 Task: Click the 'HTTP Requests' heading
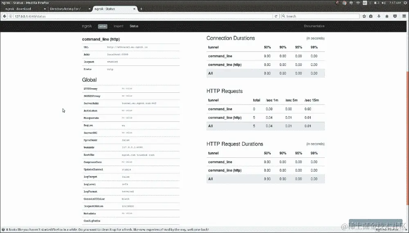click(x=225, y=91)
